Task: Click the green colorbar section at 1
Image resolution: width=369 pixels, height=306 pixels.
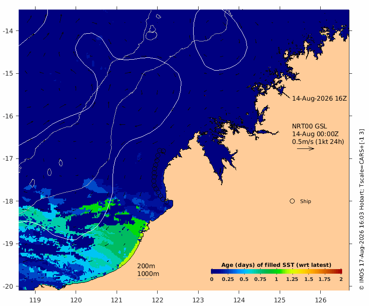Action: click(277, 271)
